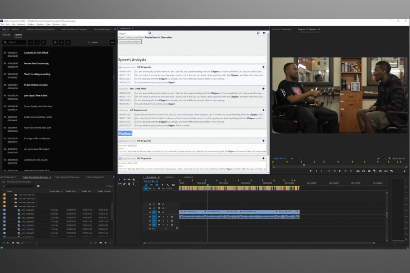Click the PowerSearch refresh icon
Screen dimensions: 410x273
[258, 33]
